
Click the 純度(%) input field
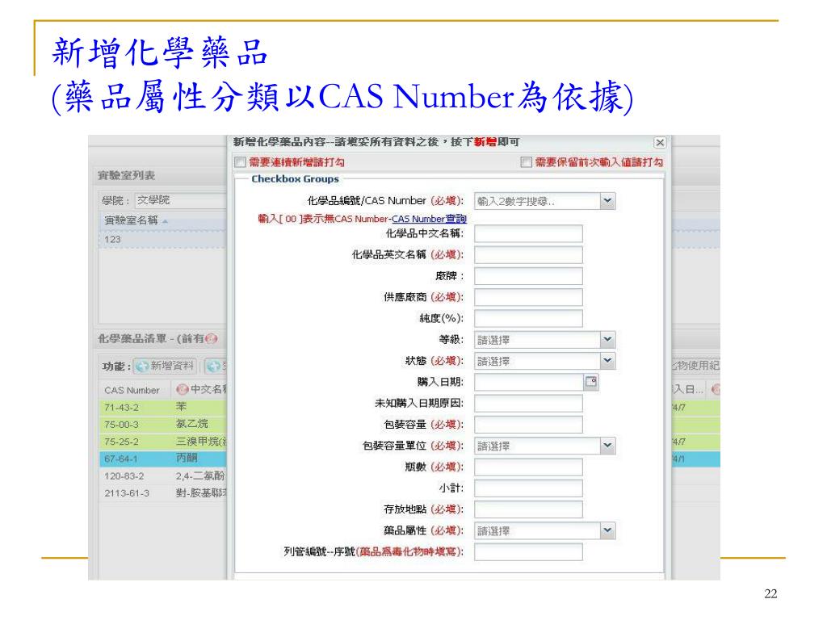click(528, 318)
